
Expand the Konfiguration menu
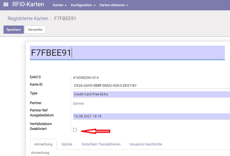tap(83, 5)
